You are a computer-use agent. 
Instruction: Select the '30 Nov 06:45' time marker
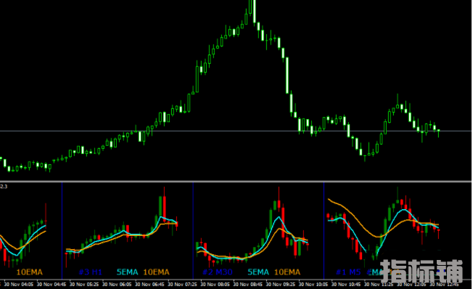pos(149,285)
